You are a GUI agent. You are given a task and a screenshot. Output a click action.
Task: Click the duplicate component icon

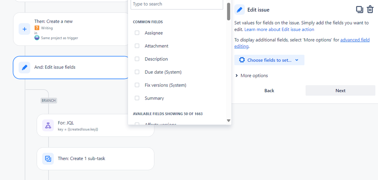tap(359, 9)
